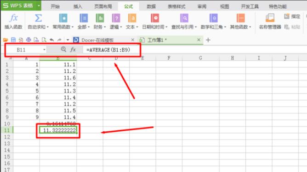Click the magnifier icon in formula bar
Image resolution: width=307 pixels, height=172 pixels.
coord(63,49)
